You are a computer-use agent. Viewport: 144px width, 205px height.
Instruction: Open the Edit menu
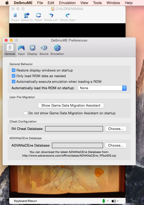tap(51, 3)
